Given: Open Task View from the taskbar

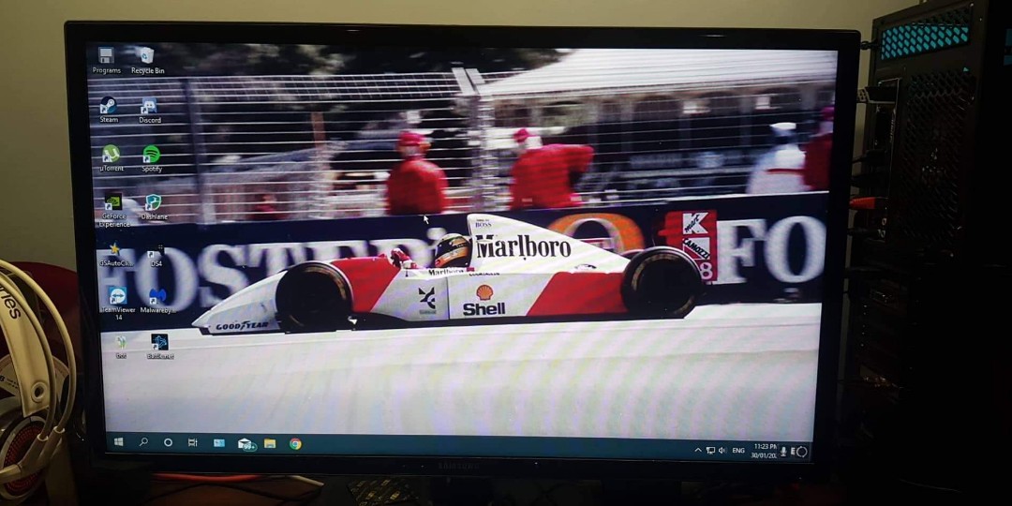Looking at the screenshot, I should pos(193,442).
